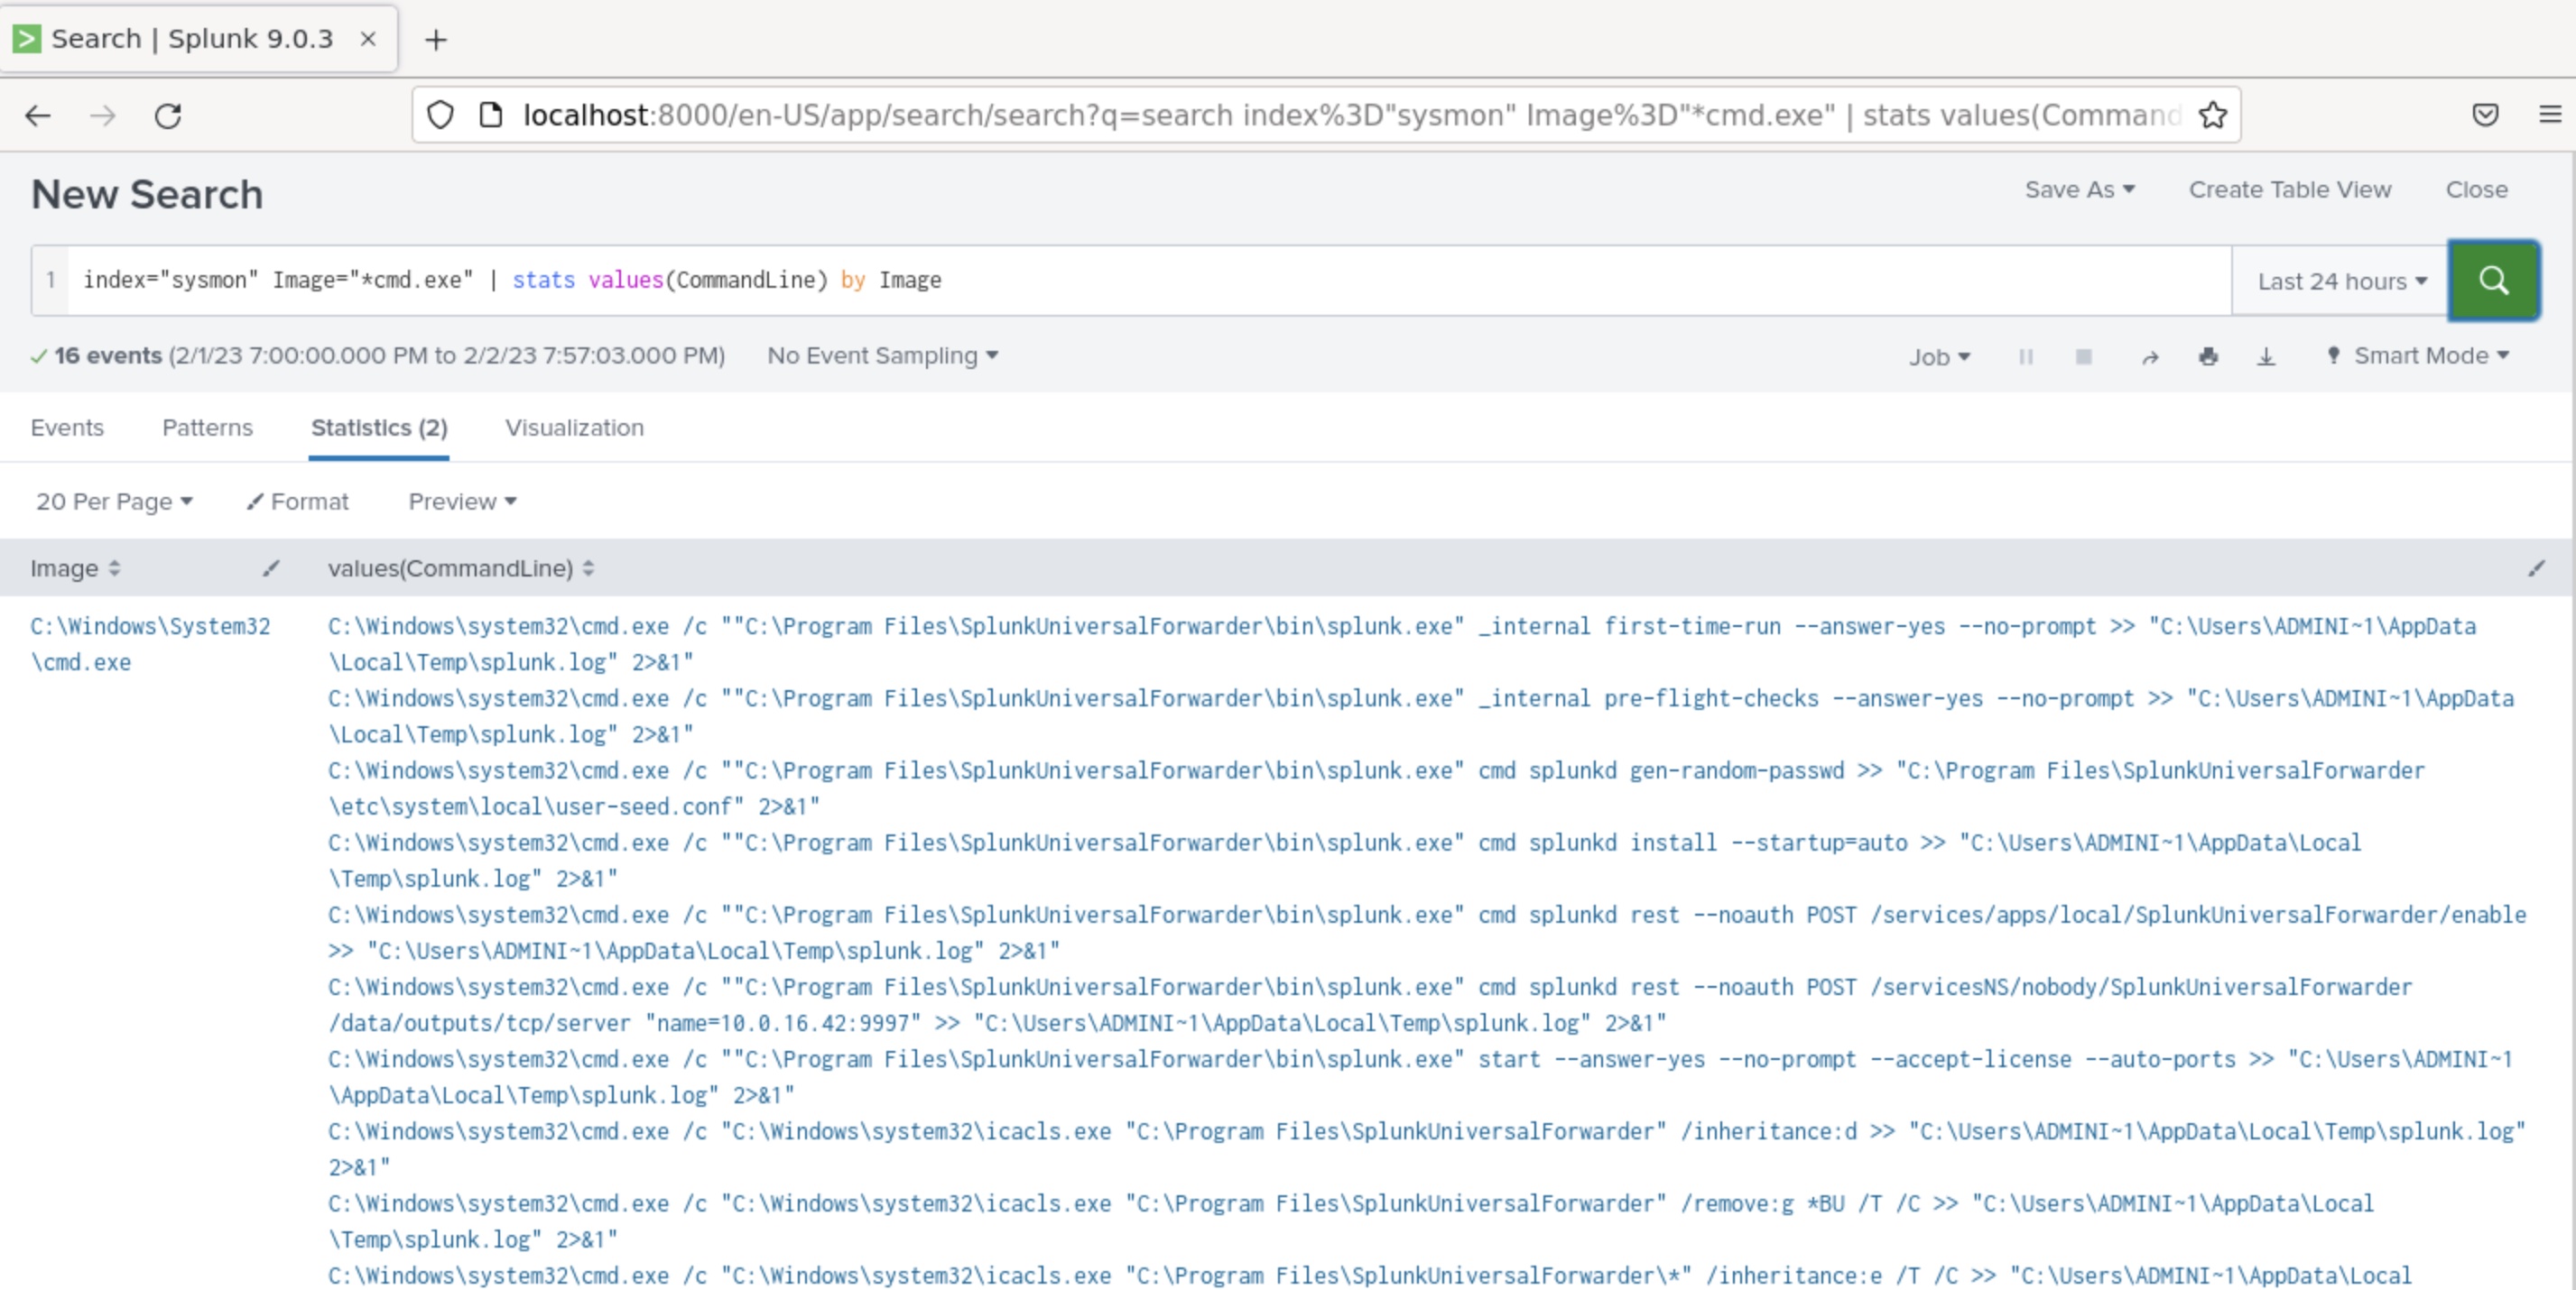Show site security shield information

(440, 115)
